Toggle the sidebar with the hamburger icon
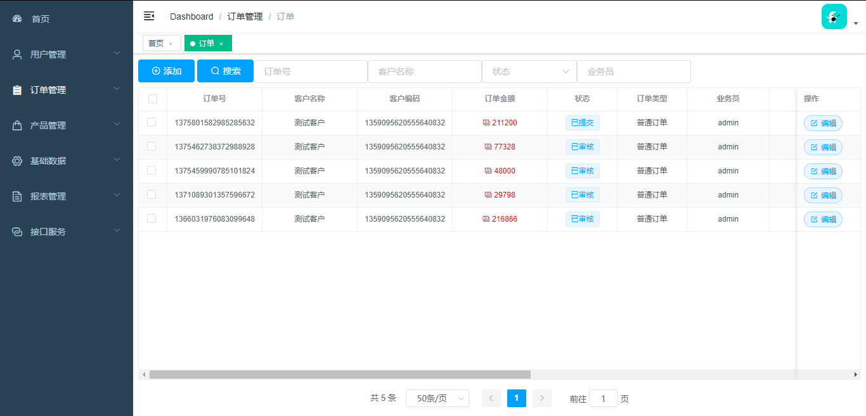This screenshot has width=866, height=416. pyautogui.click(x=149, y=16)
